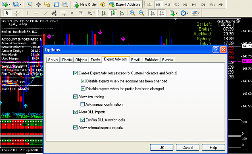Show the Market Watch window
This screenshot has height=154, width=252.
[29, 4]
